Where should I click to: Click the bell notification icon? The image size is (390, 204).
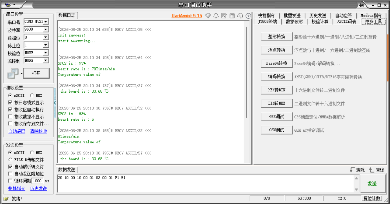[x=216, y=16]
